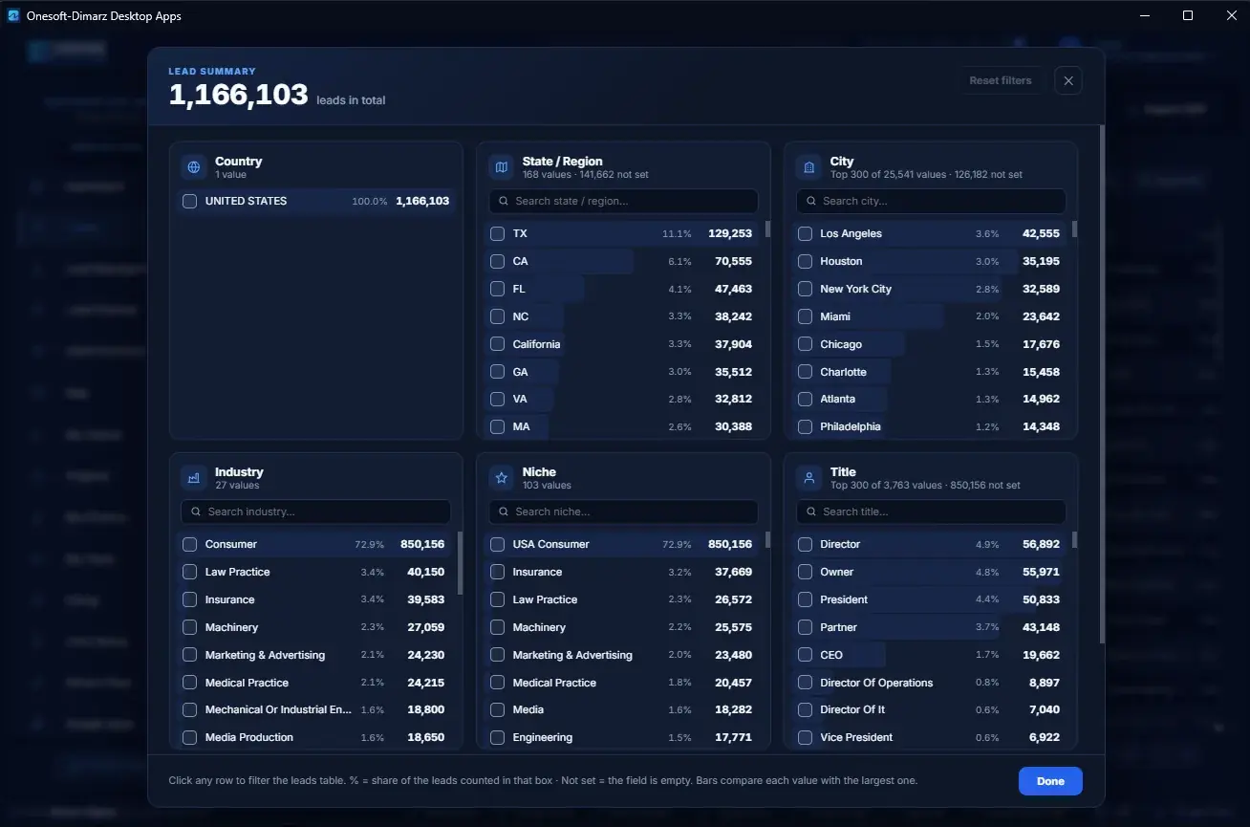Screen dimensions: 1250x827
Task: Click the Medical Practice niche row
Action: click(623, 683)
